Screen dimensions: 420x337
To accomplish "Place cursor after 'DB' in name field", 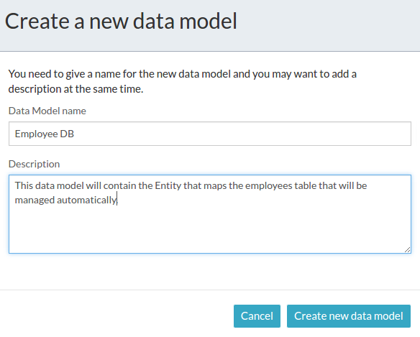I will click(x=74, y=134).
